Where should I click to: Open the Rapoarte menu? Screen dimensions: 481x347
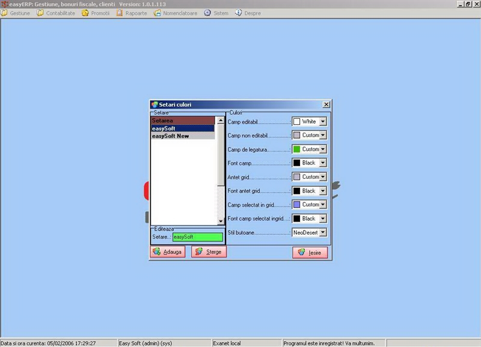(x=135, y=13)
